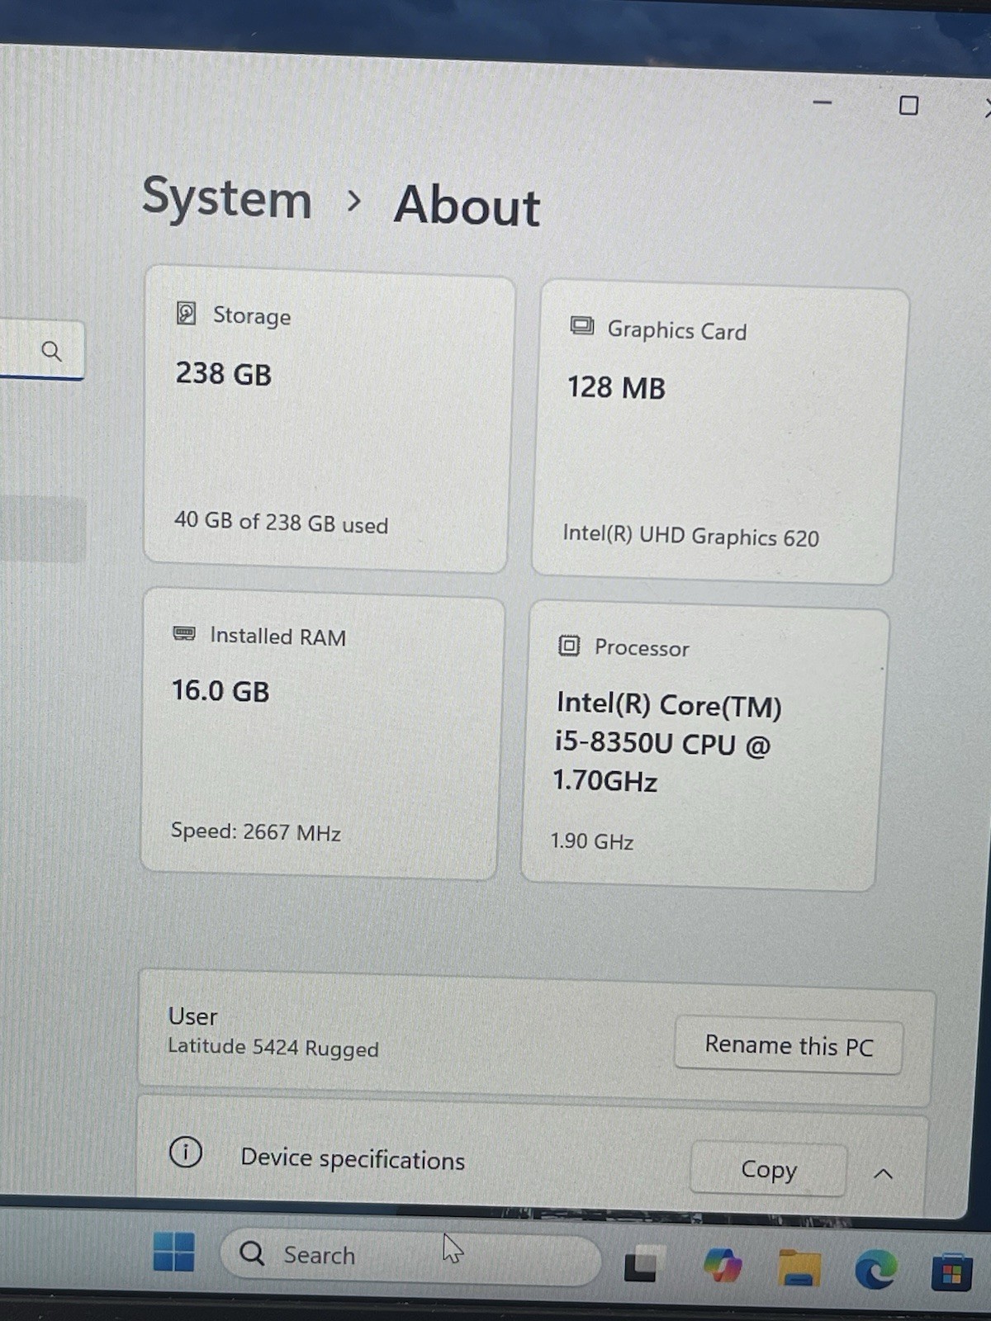Select the Graphics Card info card
The image size is (991, 1321).
[x=720, y=432]
